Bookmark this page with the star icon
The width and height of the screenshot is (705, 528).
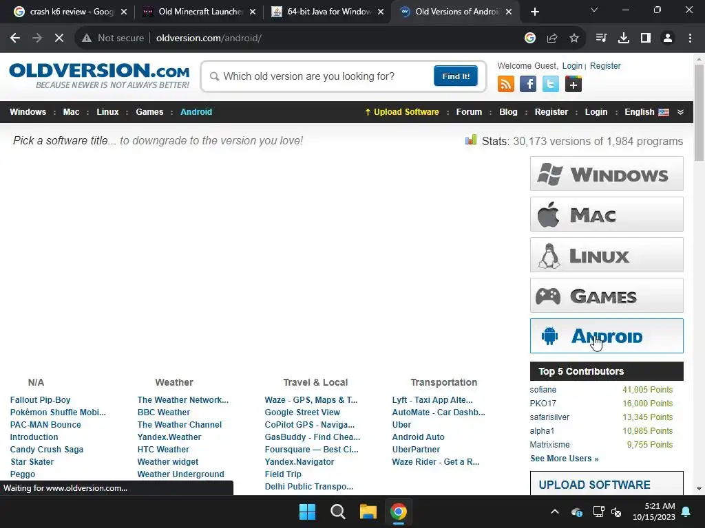(574, 38)
